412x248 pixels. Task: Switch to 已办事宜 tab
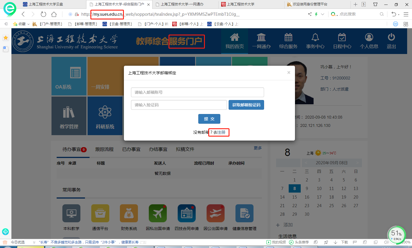coord(131,149)
